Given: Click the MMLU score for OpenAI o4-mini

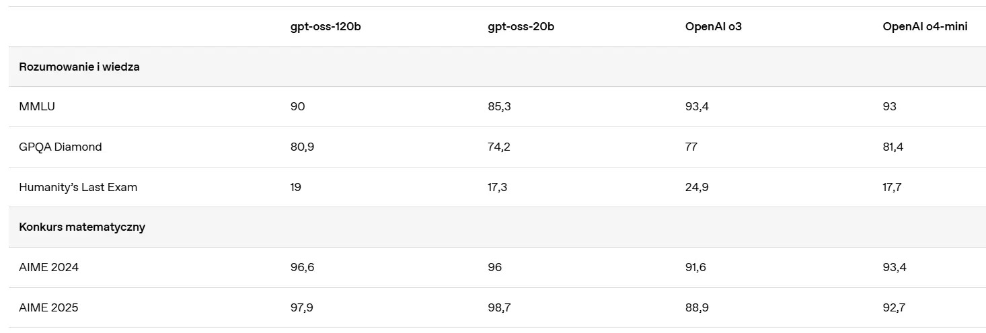Looking at the screenshot, I should tap(889, 106).
